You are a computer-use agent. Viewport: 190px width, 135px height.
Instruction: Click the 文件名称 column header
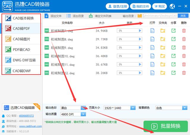(x=67, y=23)
